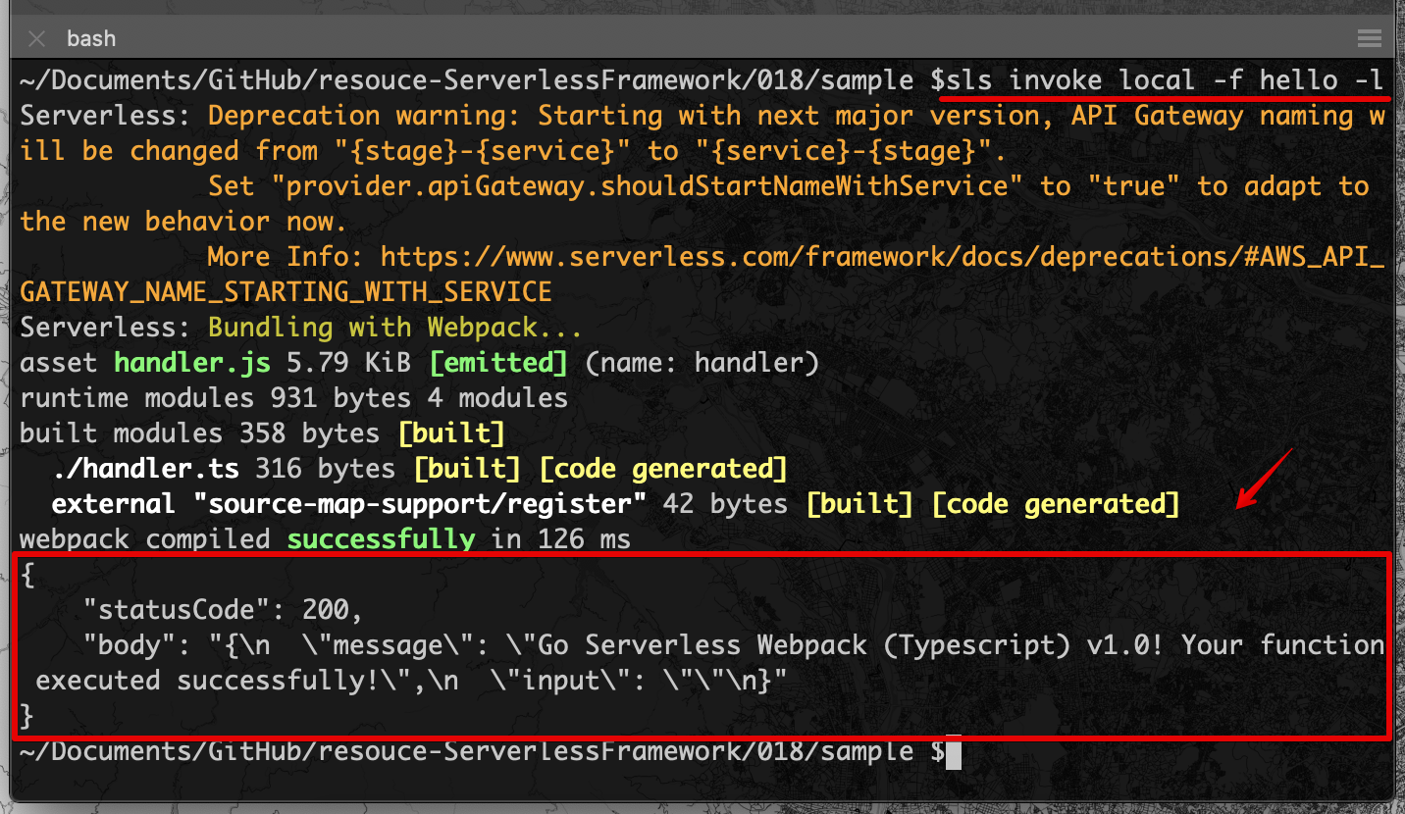This screenshot has height=814, width=1405.
Task: Click "5.79 KiB" asset size
Action: tap(348, 363)
